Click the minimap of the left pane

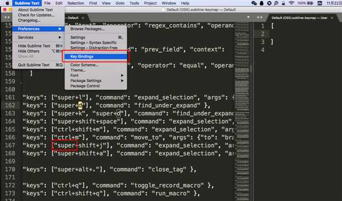point(242,112)
